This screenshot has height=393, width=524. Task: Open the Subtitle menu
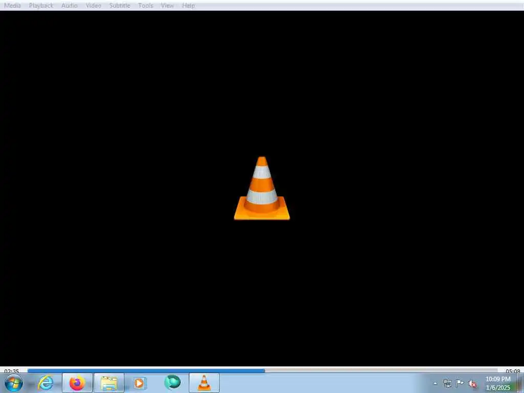[120, 6]
